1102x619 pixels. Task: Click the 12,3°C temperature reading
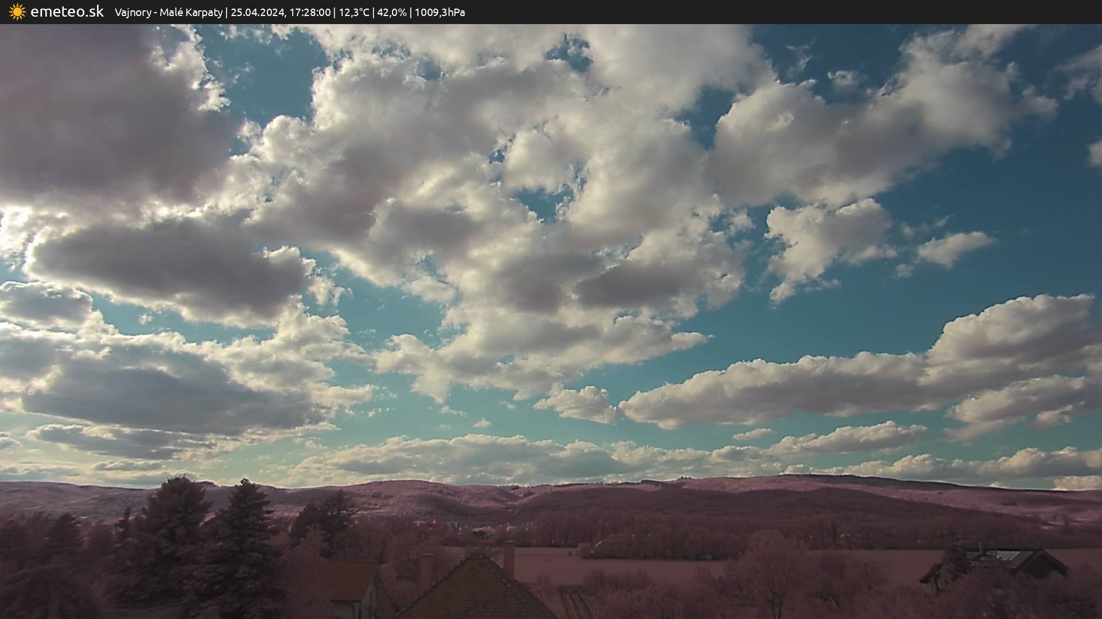click(x=354, y=12)
